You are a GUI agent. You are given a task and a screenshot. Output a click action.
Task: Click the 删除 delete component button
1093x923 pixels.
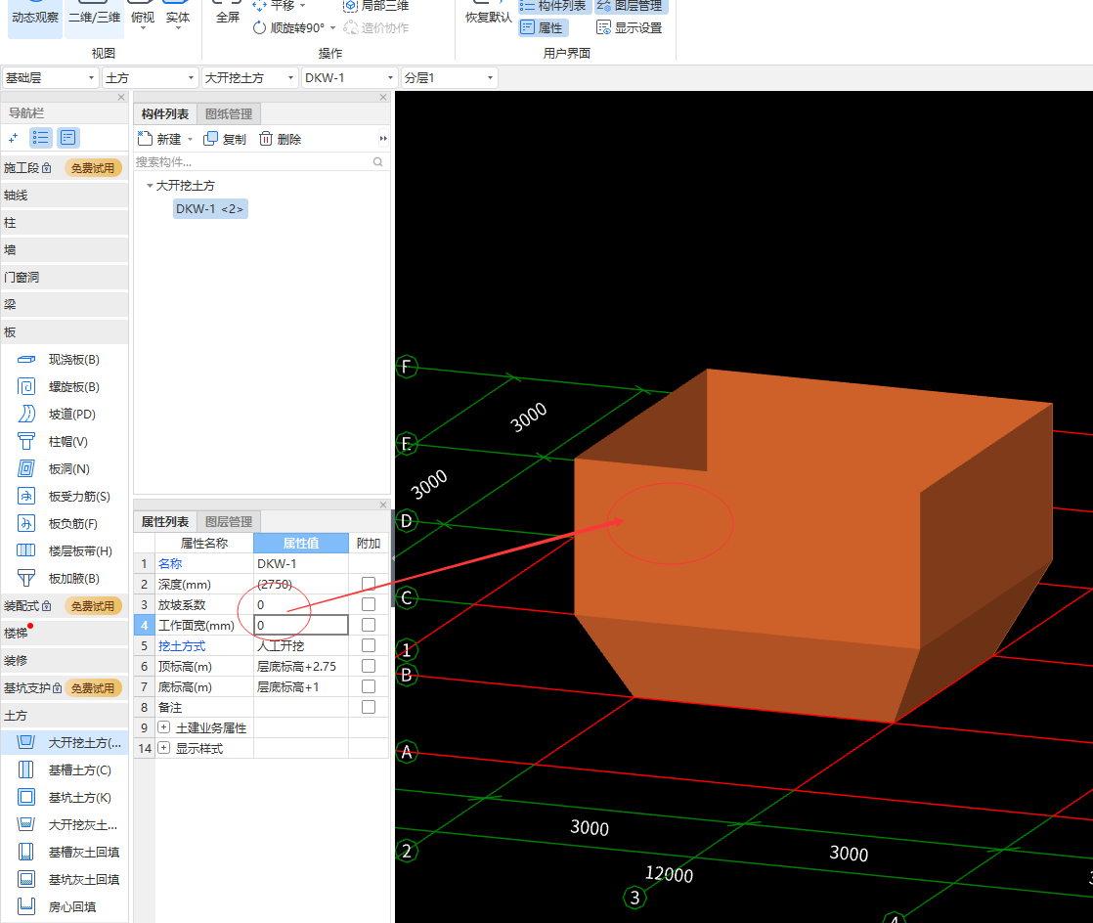(x=281, y=139)
